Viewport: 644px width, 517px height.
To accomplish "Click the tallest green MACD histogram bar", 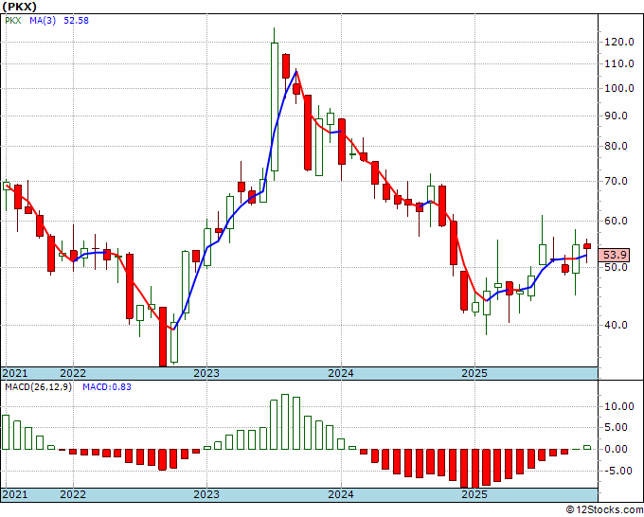I will tap(285, 421).
